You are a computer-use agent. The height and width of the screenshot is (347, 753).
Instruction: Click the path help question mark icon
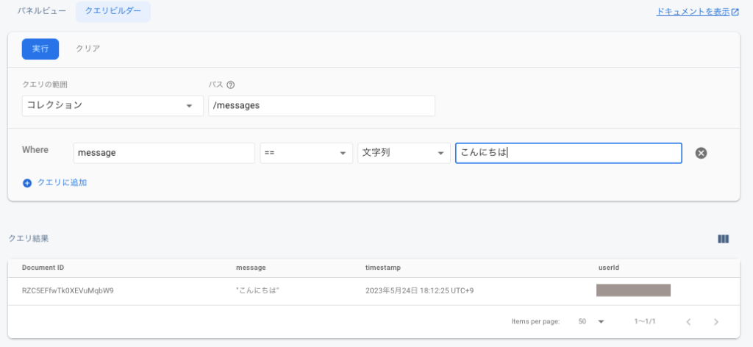click(230, 85)
